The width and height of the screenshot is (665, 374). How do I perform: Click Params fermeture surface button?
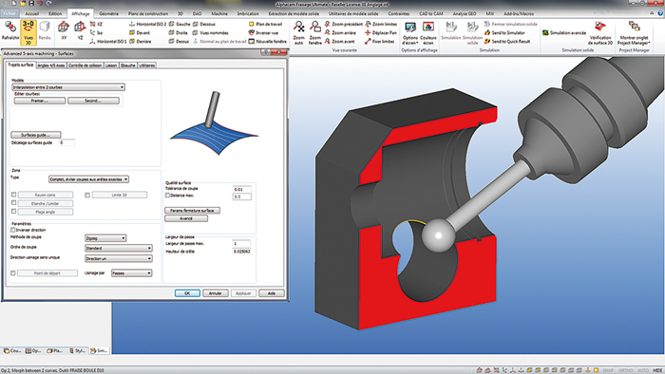[x=192, y=211]
